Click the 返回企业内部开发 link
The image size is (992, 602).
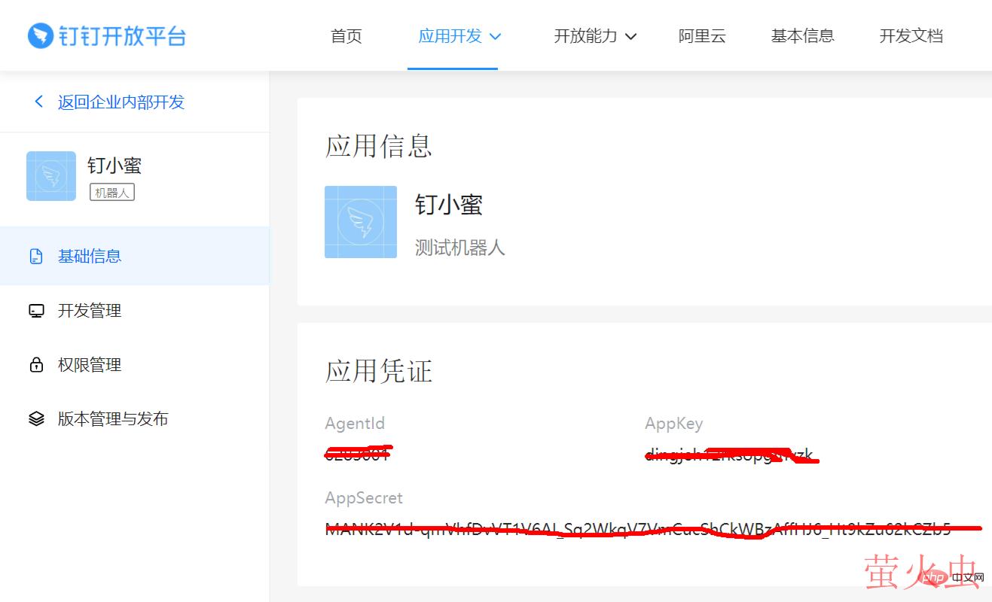point(121,102)
